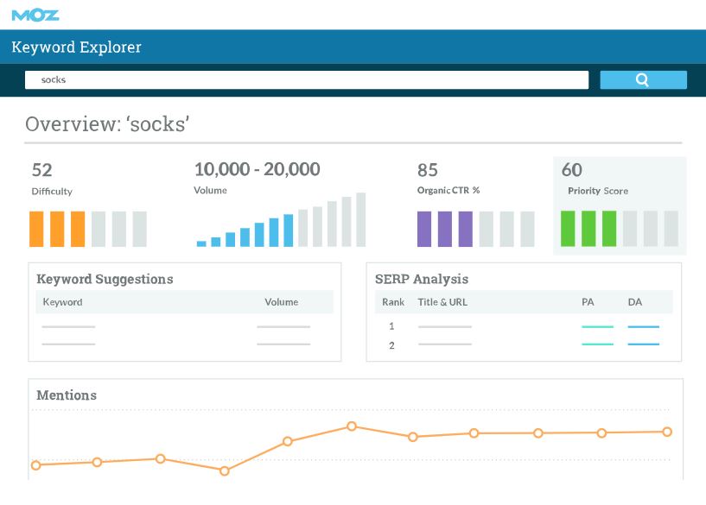Click the 'DA' column header
The image size is (706, 505).
coord(635,302)
